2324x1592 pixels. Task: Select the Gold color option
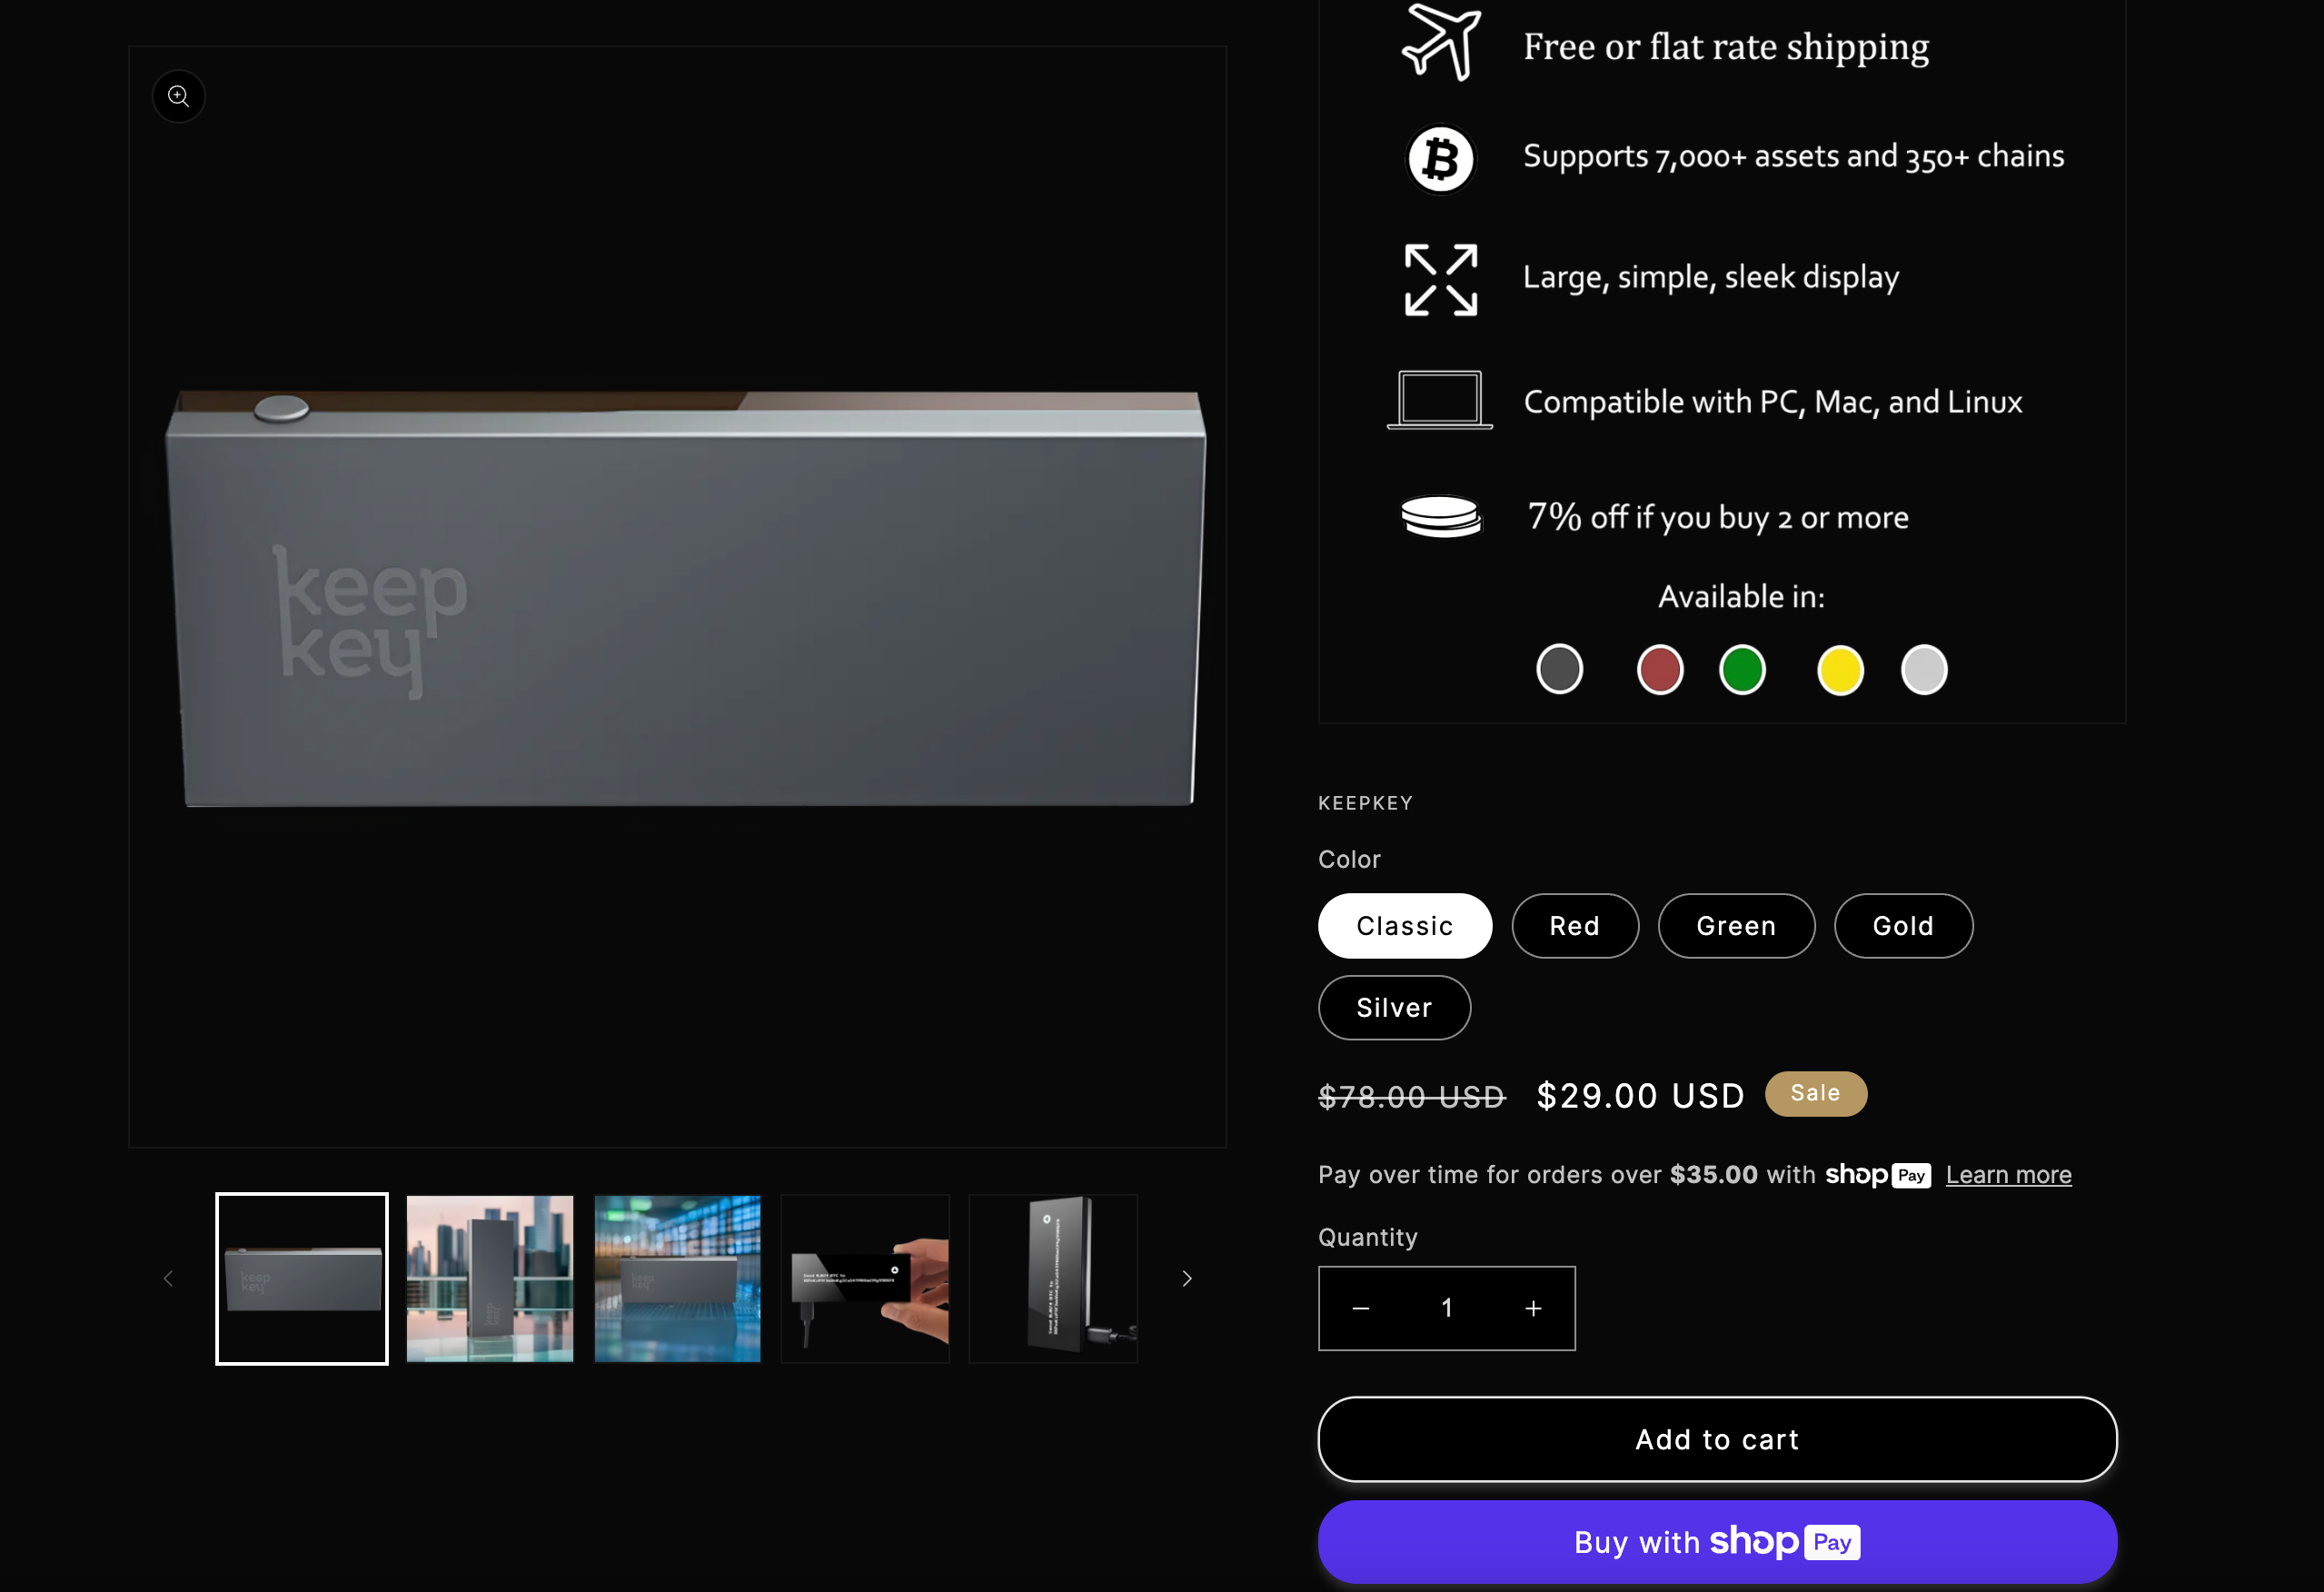pos(1903,926)
